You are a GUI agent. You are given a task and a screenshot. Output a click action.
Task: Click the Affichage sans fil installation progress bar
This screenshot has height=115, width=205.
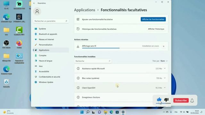pos(120,48)
